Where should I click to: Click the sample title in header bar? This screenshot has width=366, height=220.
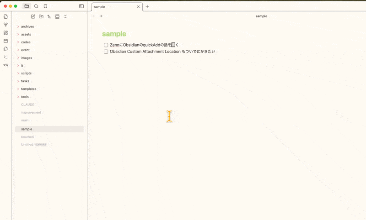pos(261,16)
